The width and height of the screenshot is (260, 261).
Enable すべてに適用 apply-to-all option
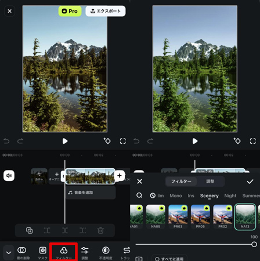[x=169, y=259]
